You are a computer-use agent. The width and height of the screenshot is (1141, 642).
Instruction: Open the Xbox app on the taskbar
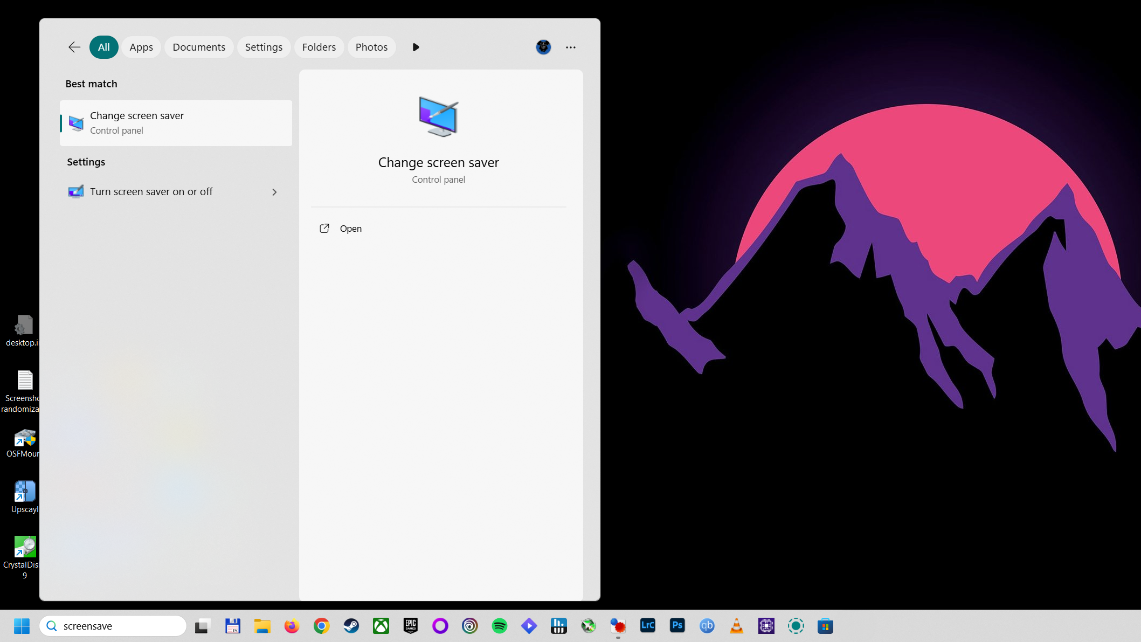point(381,626)
